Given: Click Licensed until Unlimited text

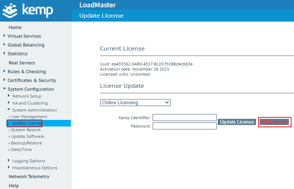Looking at the screenshot, I should tap(125, 74).
